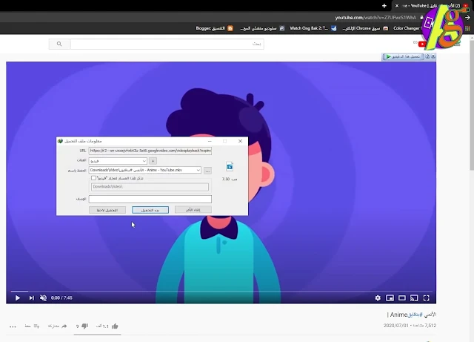Open the Arabic studio bookmark next to Blogger
This screenshot has width=474, height=342.
tap(262, 28)
